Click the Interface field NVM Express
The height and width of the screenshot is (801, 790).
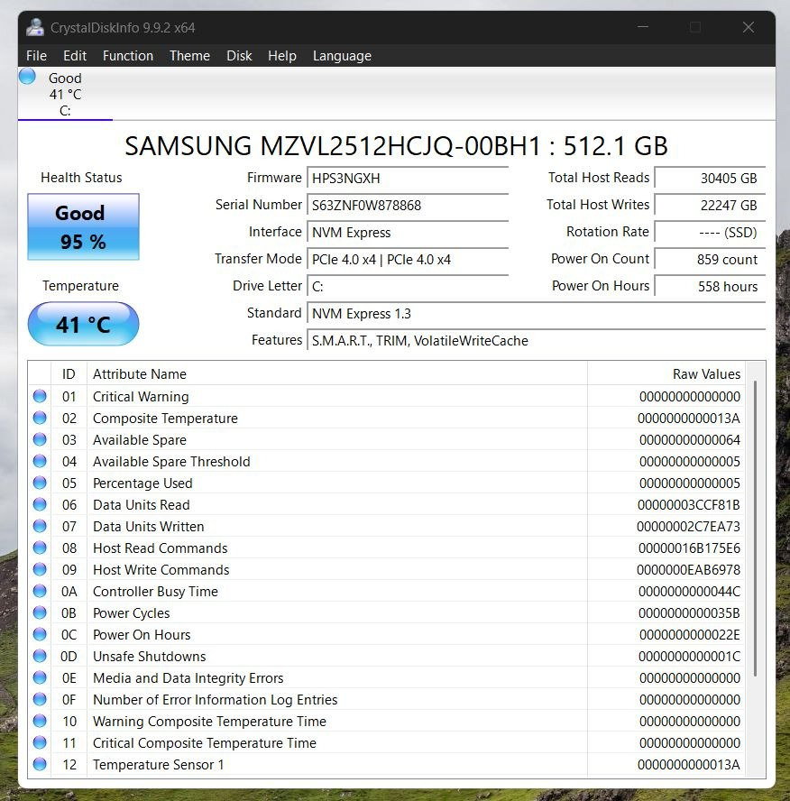click(408, 233)
